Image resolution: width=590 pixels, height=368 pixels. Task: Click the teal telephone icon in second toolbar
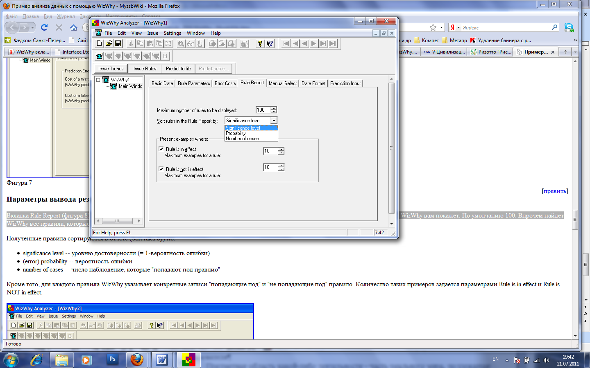click(99, 56)
